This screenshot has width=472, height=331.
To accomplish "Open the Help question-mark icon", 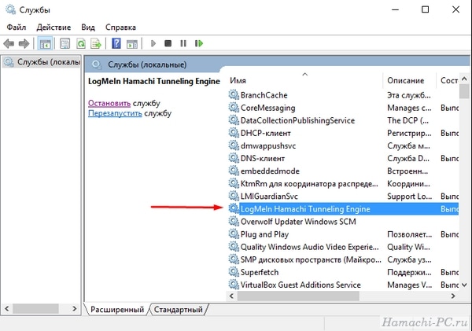I will click(116, 43).
